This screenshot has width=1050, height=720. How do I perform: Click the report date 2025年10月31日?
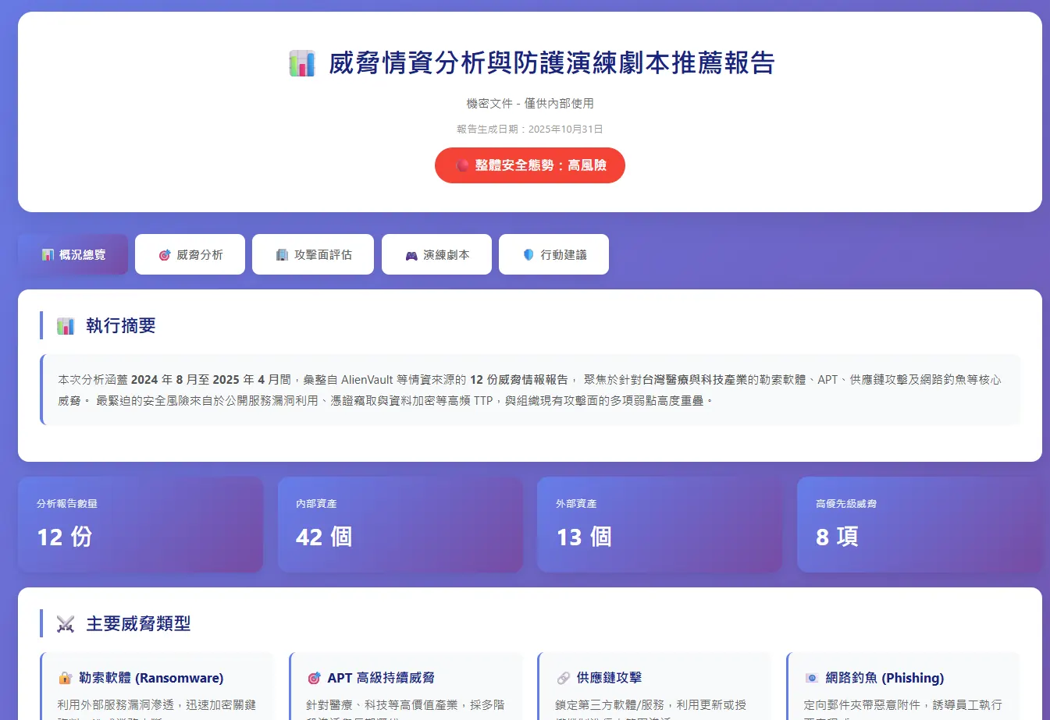(566, 129)
